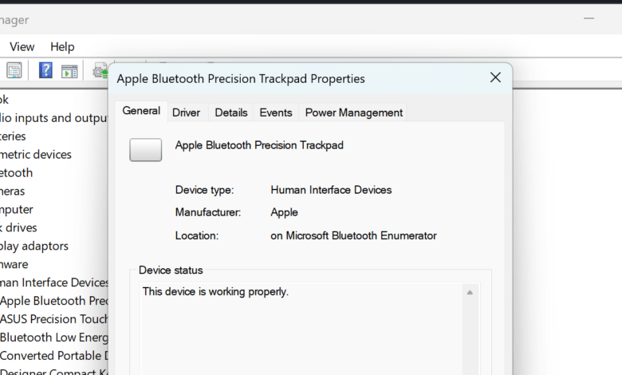Select 'Bluetooth Low Energ' tree entry
Viewport: 622px width, 375px height.
coord(54,337)
